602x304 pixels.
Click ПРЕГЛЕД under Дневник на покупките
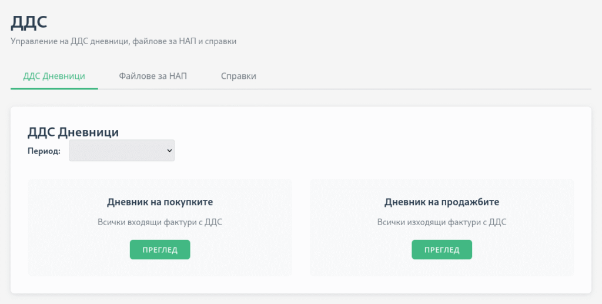pos(160,249)
